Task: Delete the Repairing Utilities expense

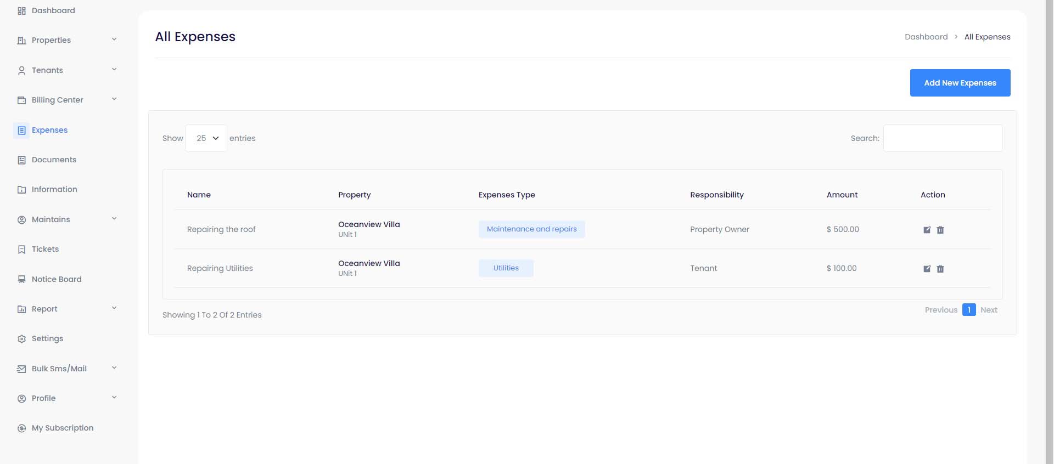Action: [940, 269]
